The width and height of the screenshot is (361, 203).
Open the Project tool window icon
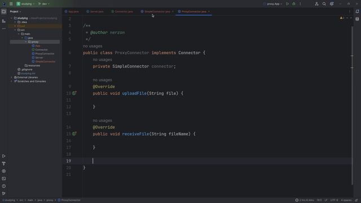4,11
